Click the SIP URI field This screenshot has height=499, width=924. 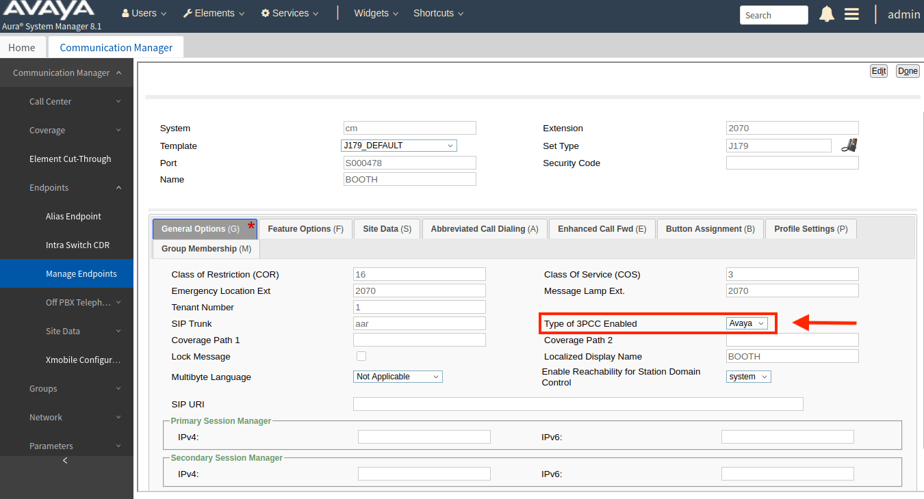tap(578, 404)
